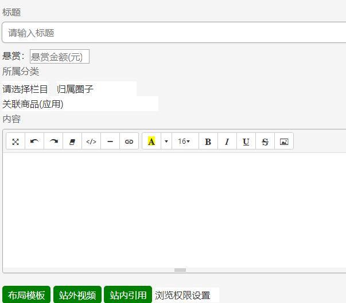Screen dimensions: 346x303
Task: Click the 站内引用 button
Action: pyautogui.click(x=128, y=295)
